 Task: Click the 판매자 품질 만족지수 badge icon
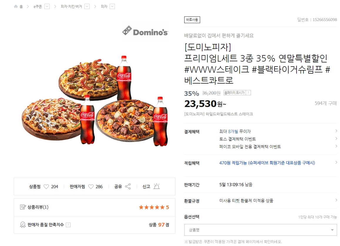tap(23, 225)
